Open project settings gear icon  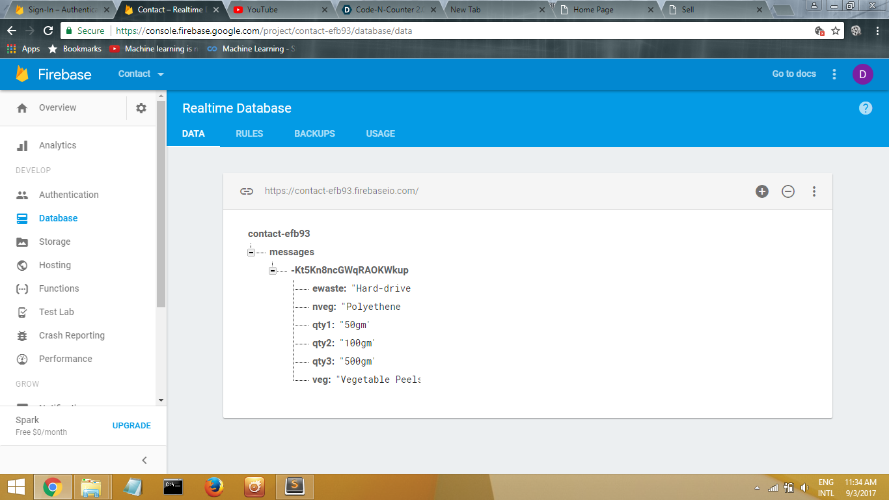click(x=141, y=108)
